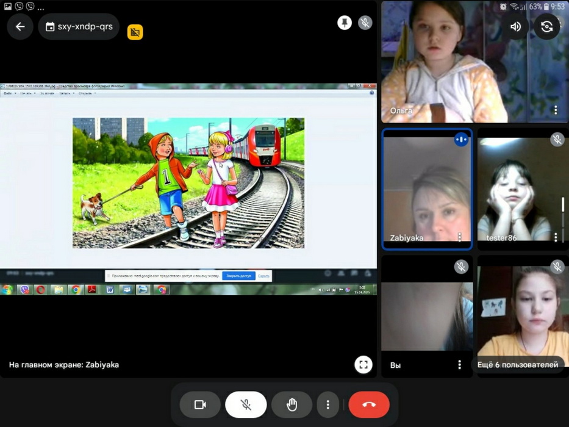Open Viber on shared taskbar
569x427 pixels.
[x=24, y=290]
